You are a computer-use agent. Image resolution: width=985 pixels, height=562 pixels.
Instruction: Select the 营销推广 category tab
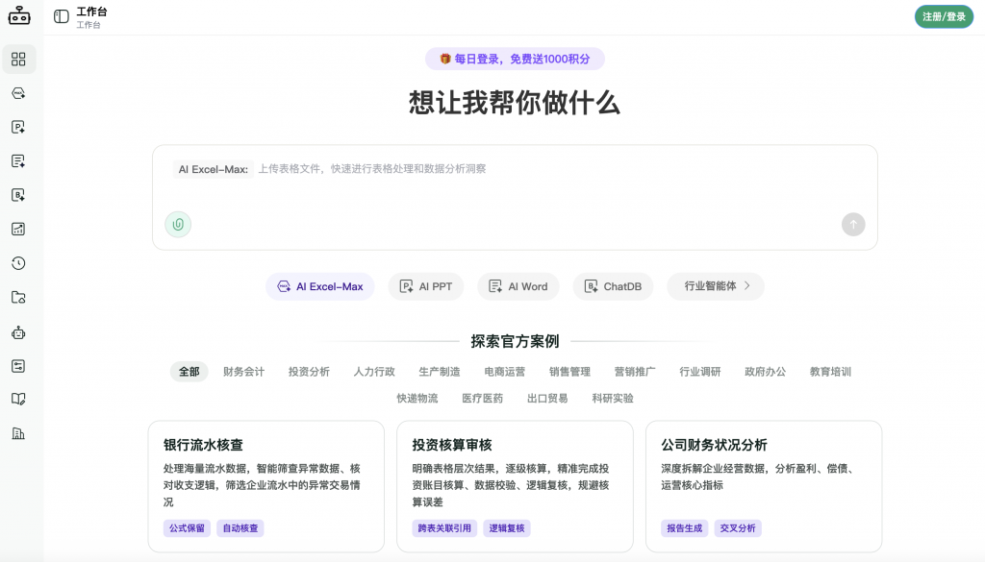pyautogui.click(x=635, y=372)
